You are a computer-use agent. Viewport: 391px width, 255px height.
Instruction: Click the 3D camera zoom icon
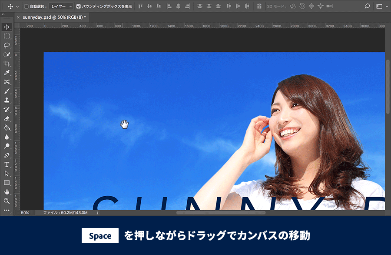tap(330, 6)
